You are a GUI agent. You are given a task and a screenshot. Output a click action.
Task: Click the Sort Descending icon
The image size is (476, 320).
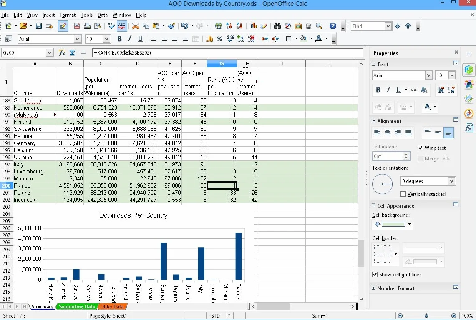coord(239,26)
